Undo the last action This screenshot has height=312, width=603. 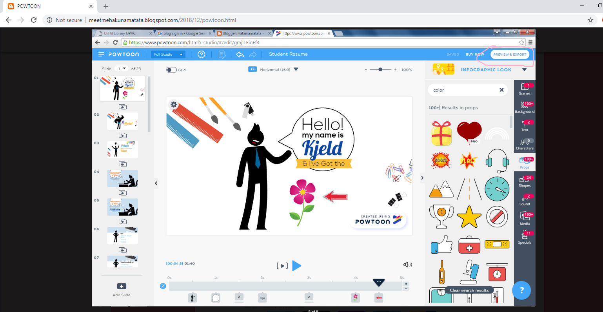click(240, 54)
